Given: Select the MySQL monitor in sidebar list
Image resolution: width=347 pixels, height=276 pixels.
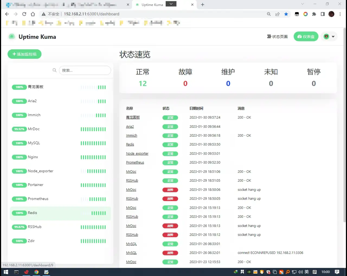Looking at the screenshot, I should pos(60,143).
